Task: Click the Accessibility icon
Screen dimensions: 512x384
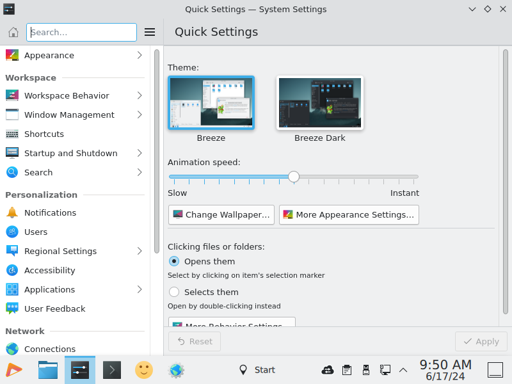Action: 12,270
